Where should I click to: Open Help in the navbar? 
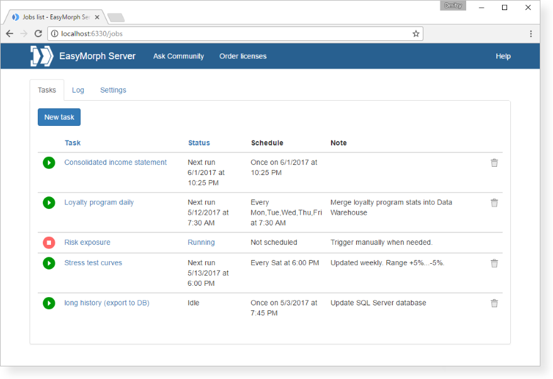point(503,56)
